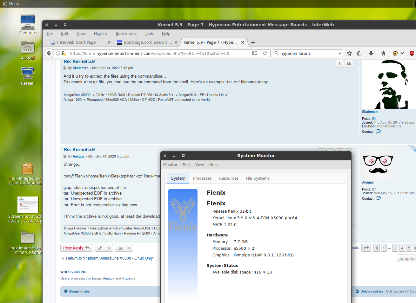Click the browser back arrow button

pyautogui.click(x=49, y=53)
